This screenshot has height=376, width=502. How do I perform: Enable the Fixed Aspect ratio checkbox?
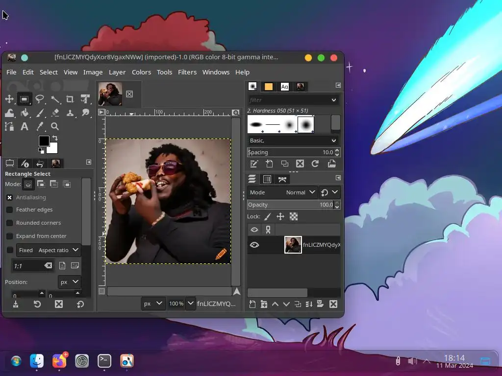click(x=10, y=250)
